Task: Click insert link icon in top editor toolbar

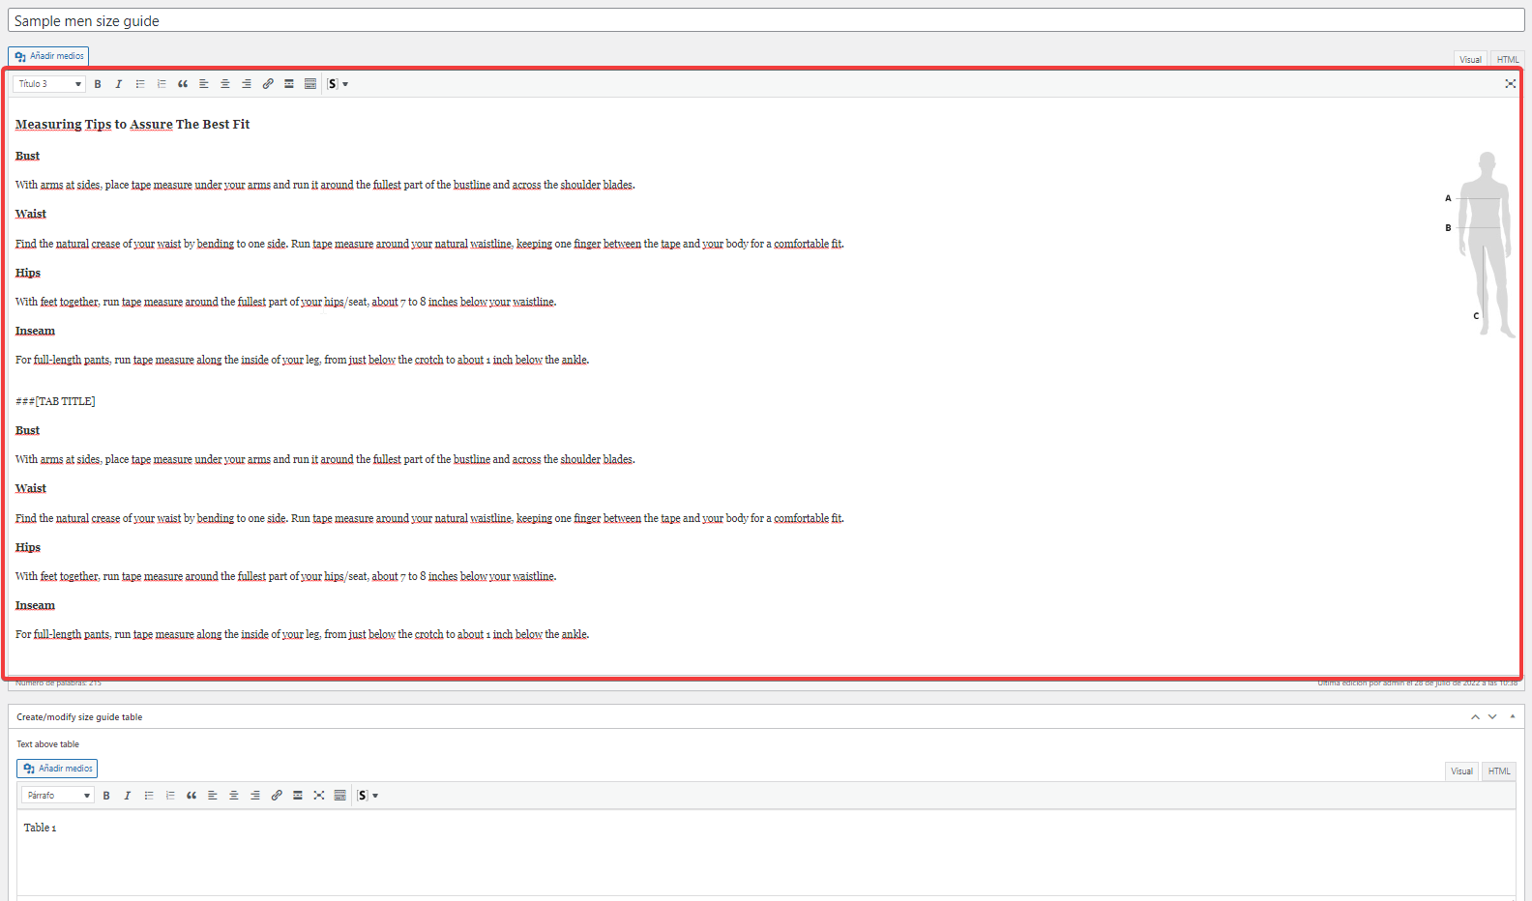Action: point(268,84)
